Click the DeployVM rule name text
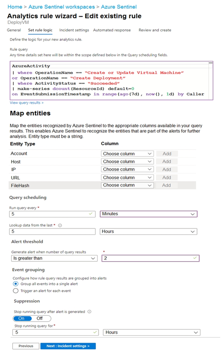The height and width of the screenshot is (352, 221). [18, 22]
